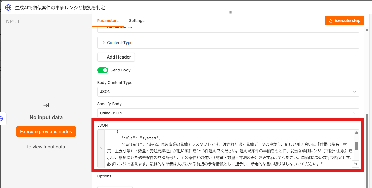The image size is (372, 188).
Task: Click the globe icon on the left edge
Action: 1,119
